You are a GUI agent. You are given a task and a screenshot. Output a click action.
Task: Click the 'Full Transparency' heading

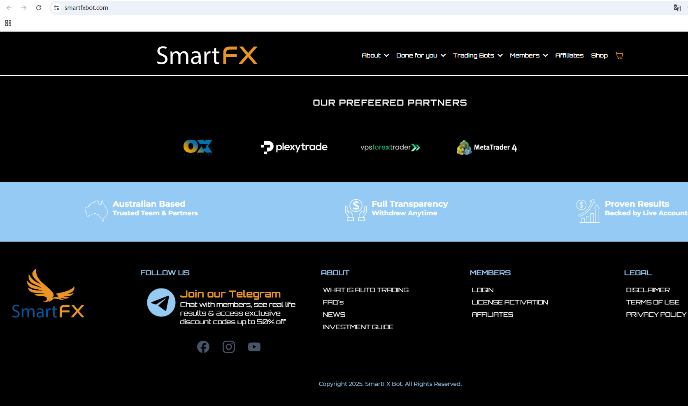click(410, 204)
